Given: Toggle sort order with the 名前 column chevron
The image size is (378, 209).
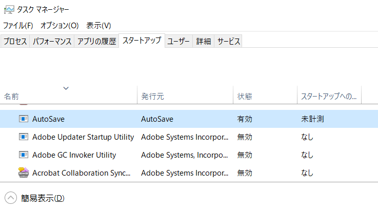Looking at the screenshot, I should [x=66, y=88].
